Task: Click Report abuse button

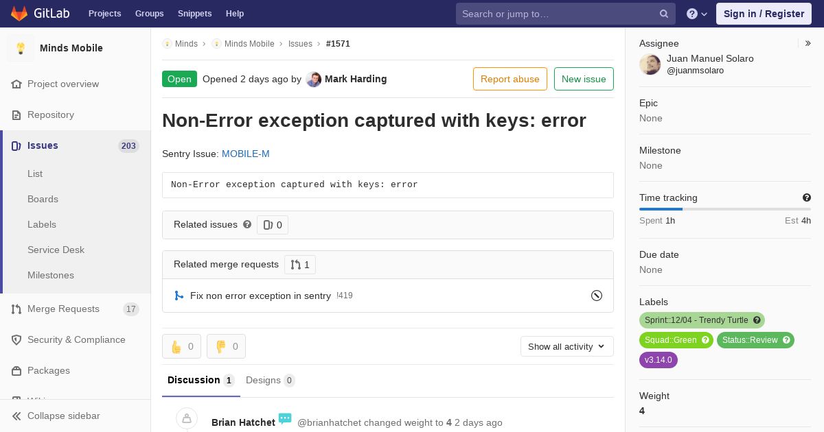Action: (510, 79)
